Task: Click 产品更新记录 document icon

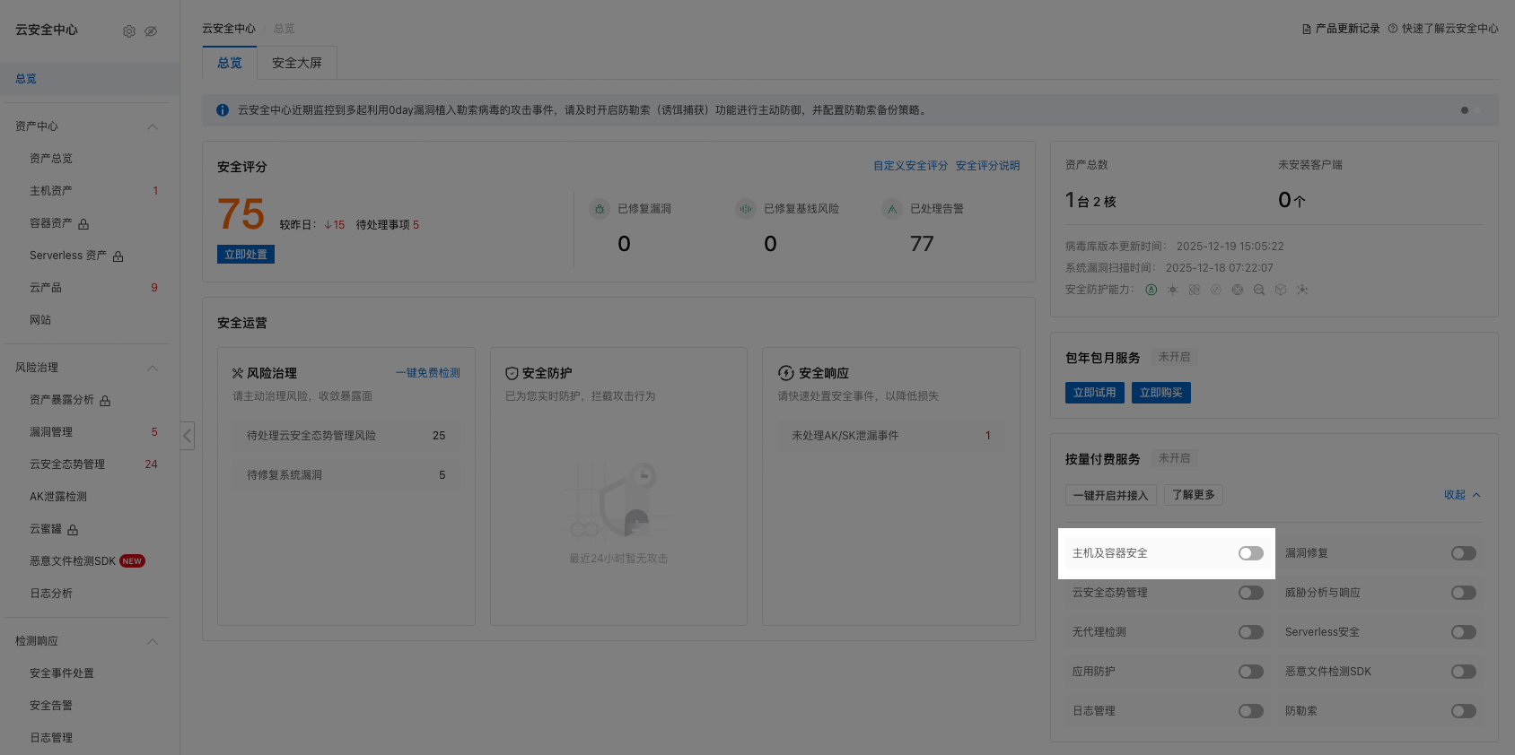Action: pyautogui.click(x=1307, y=29)
